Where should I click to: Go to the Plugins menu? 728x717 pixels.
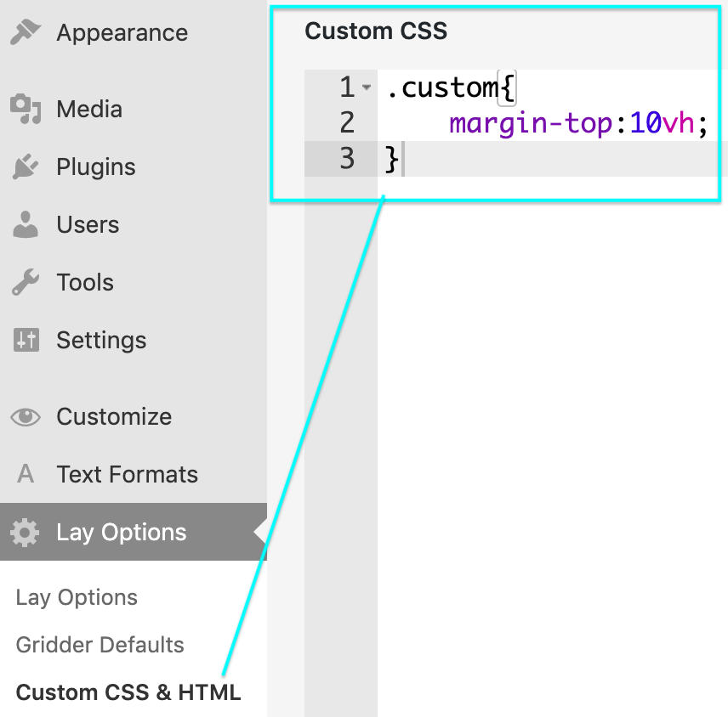95,167
